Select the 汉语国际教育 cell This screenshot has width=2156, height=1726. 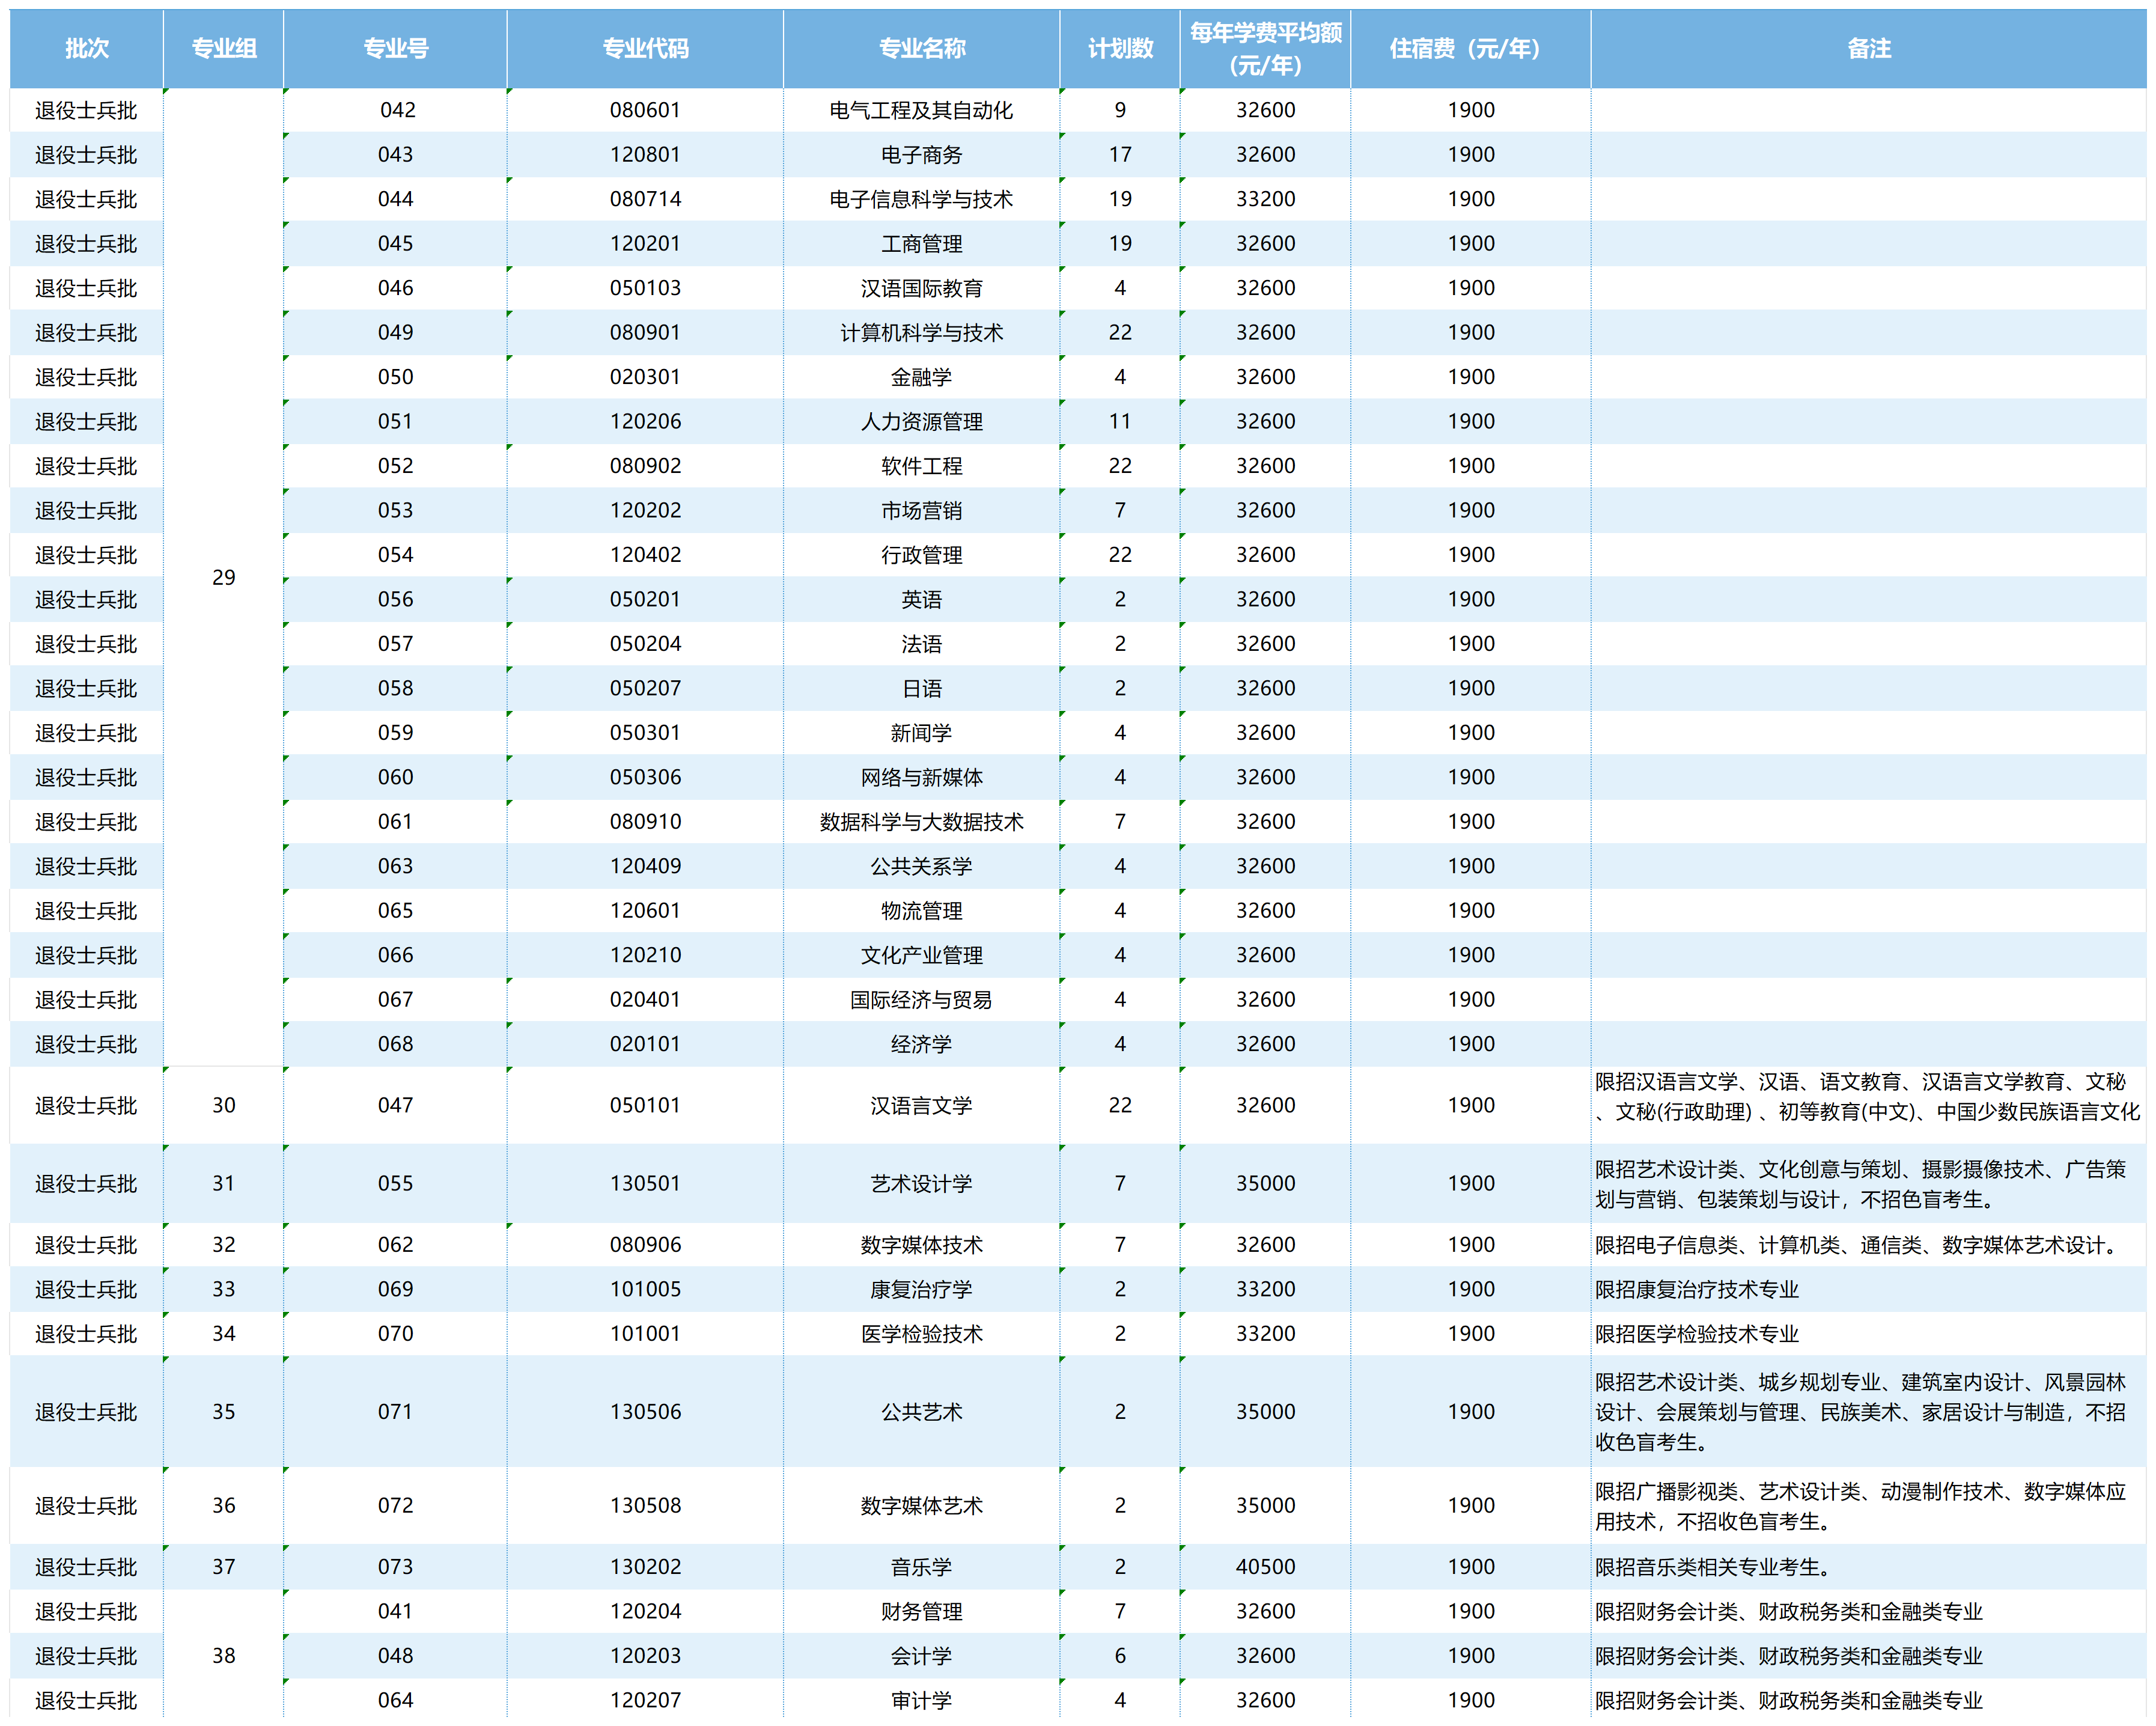pos(921,288)
